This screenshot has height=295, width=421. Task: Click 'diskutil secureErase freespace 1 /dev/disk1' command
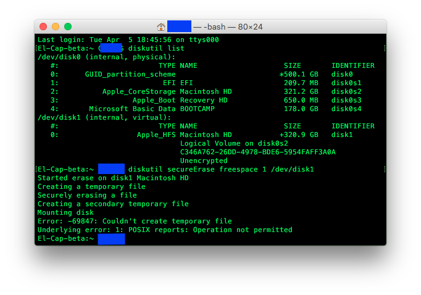221,169
